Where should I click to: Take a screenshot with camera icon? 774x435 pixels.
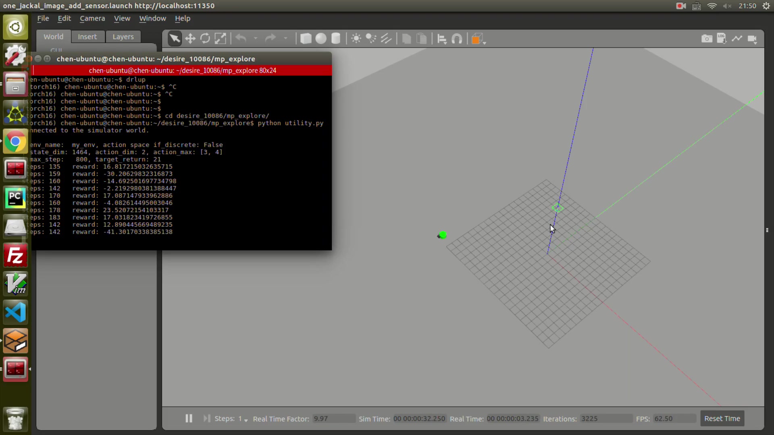pos(707,39)
